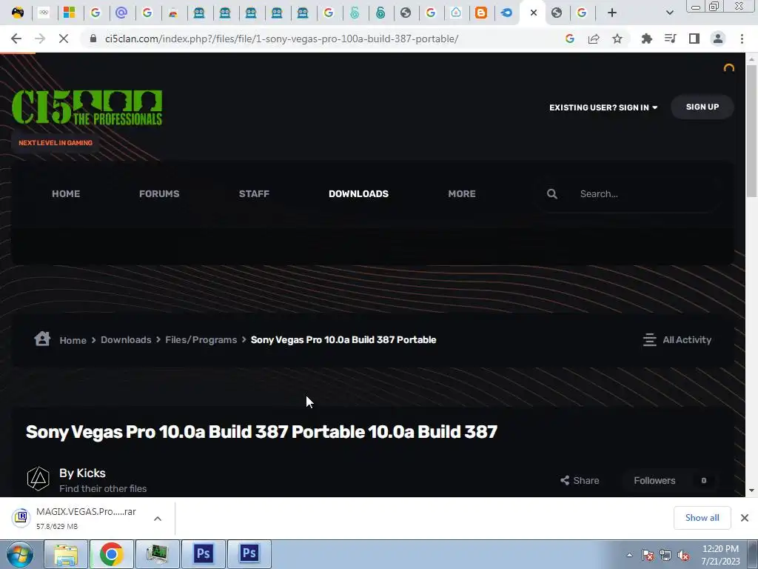
Task: Open the Chrome profile avatar
Action: pyautogui.click(x=718, y=39)
